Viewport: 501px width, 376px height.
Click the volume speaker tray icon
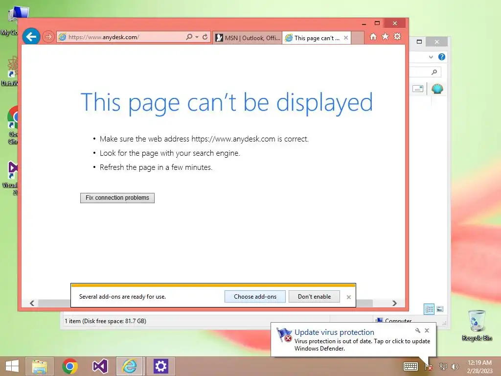[x=455, y=366]
